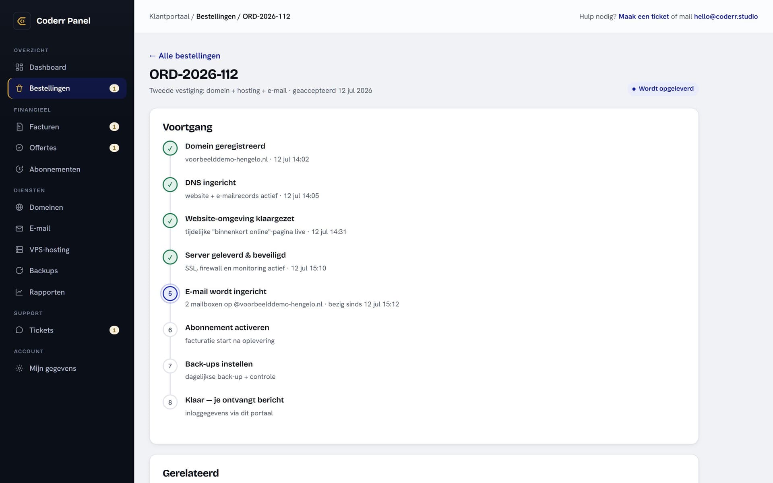The width and height of the screenshot is (773, 483).
Task: Click the VPS-hosting server icon
Action: point(19,250)
